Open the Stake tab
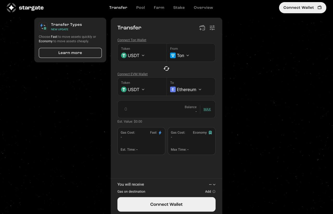The image size is (333, 214). coord(179,8)
